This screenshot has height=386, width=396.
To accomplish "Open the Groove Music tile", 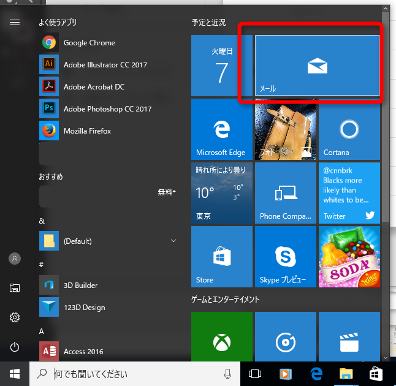I will point(286,336).
